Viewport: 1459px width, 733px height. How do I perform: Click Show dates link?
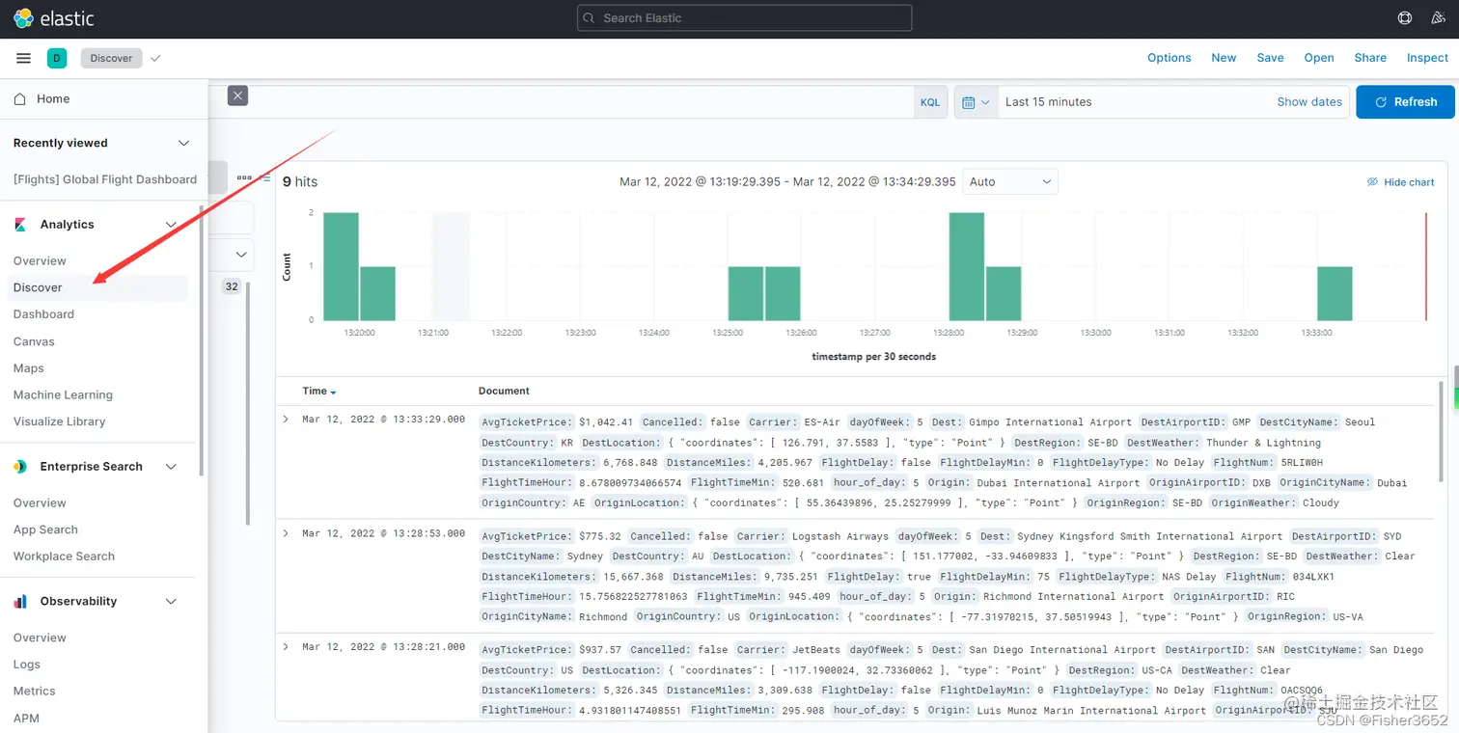[1309, 101]
